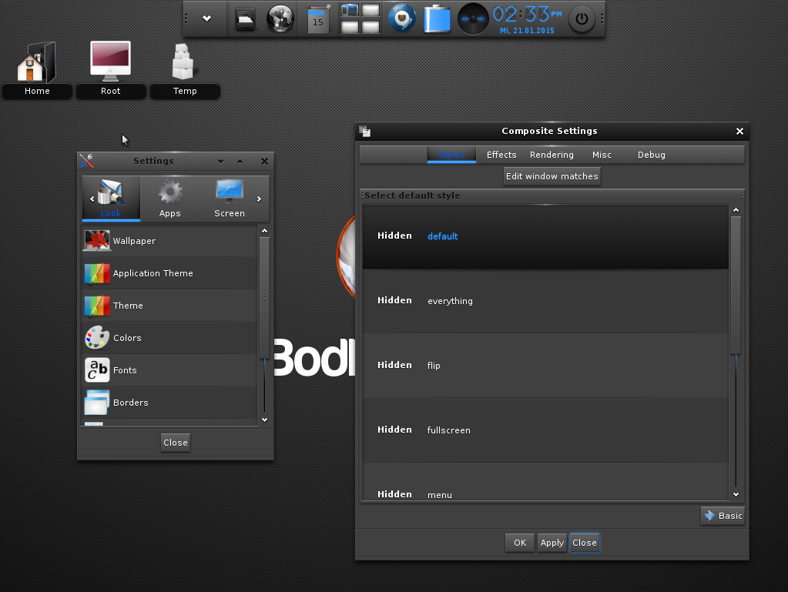Image resolution: width=788 pixels, height=592 pixels.
Task: Open the black disc mixer icon
Action: [472, 18]
